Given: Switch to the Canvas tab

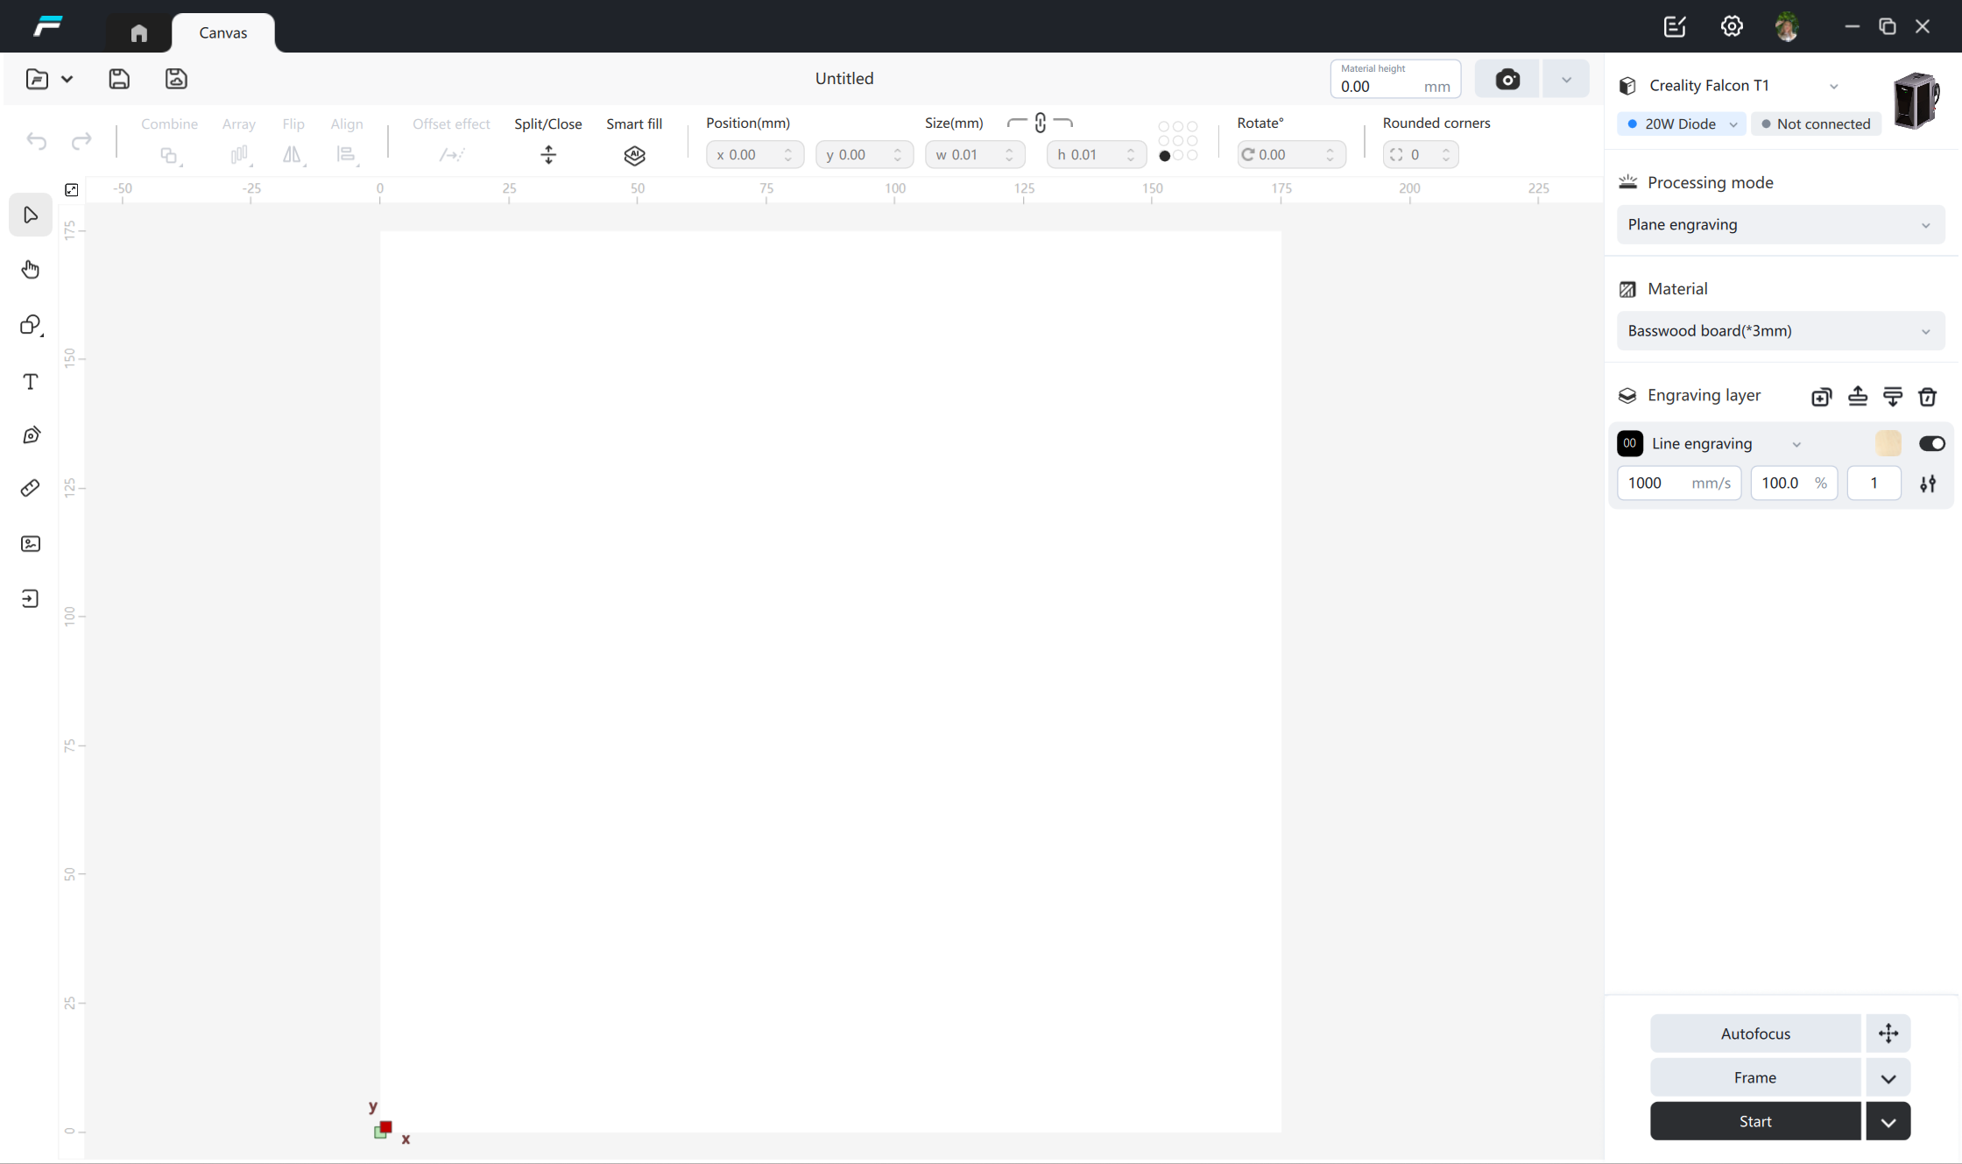Looking at the screenshot, I should click(223, 32).
